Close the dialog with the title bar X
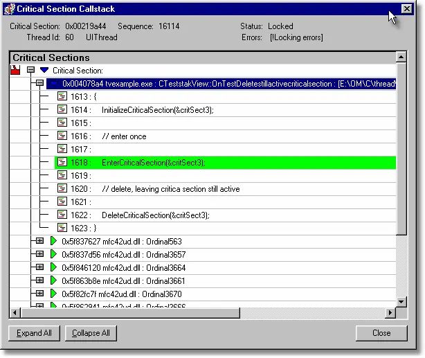Viewport: 425px width, 358px height. [406, 9]
